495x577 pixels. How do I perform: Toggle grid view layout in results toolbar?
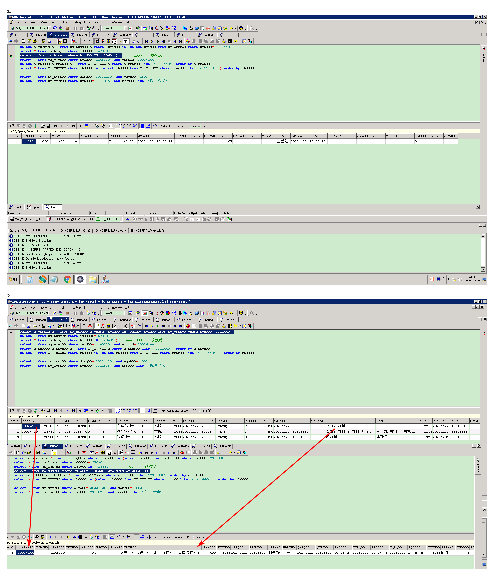[x=142, y=126]
